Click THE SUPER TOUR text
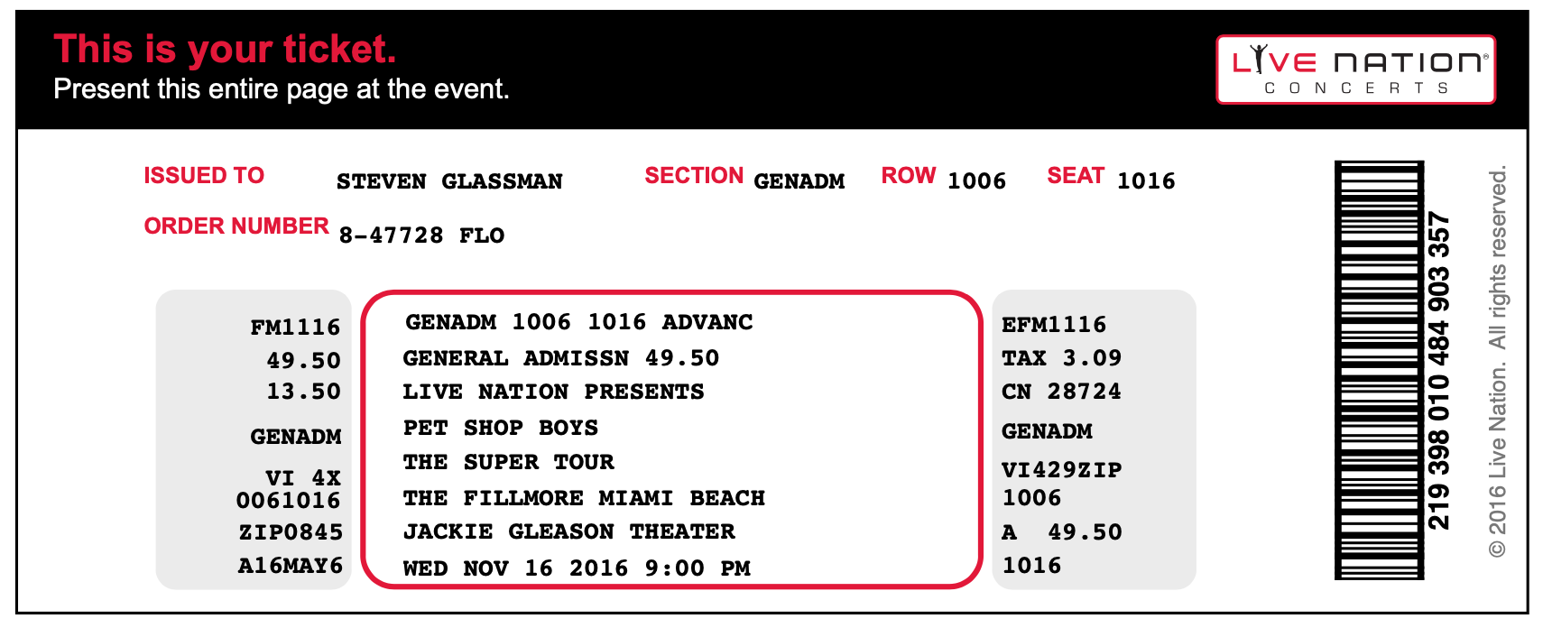 (x=509, y=462)
